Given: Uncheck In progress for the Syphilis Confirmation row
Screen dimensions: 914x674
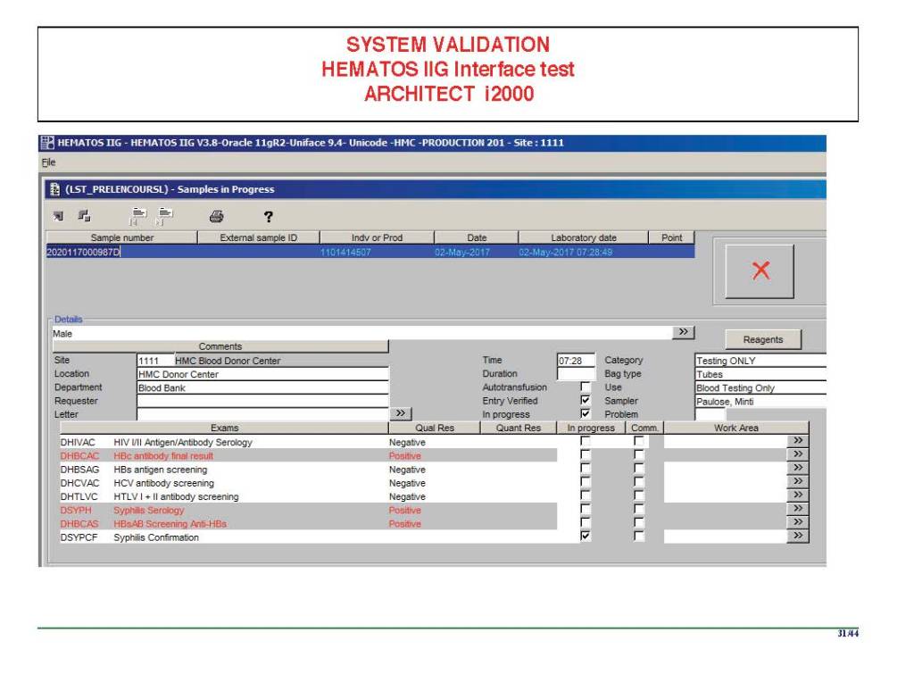Looking at the screenshot, I should pos(586,537).
